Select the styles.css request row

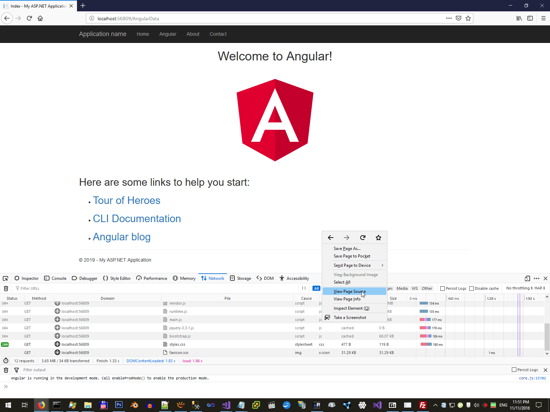[272, 344]
